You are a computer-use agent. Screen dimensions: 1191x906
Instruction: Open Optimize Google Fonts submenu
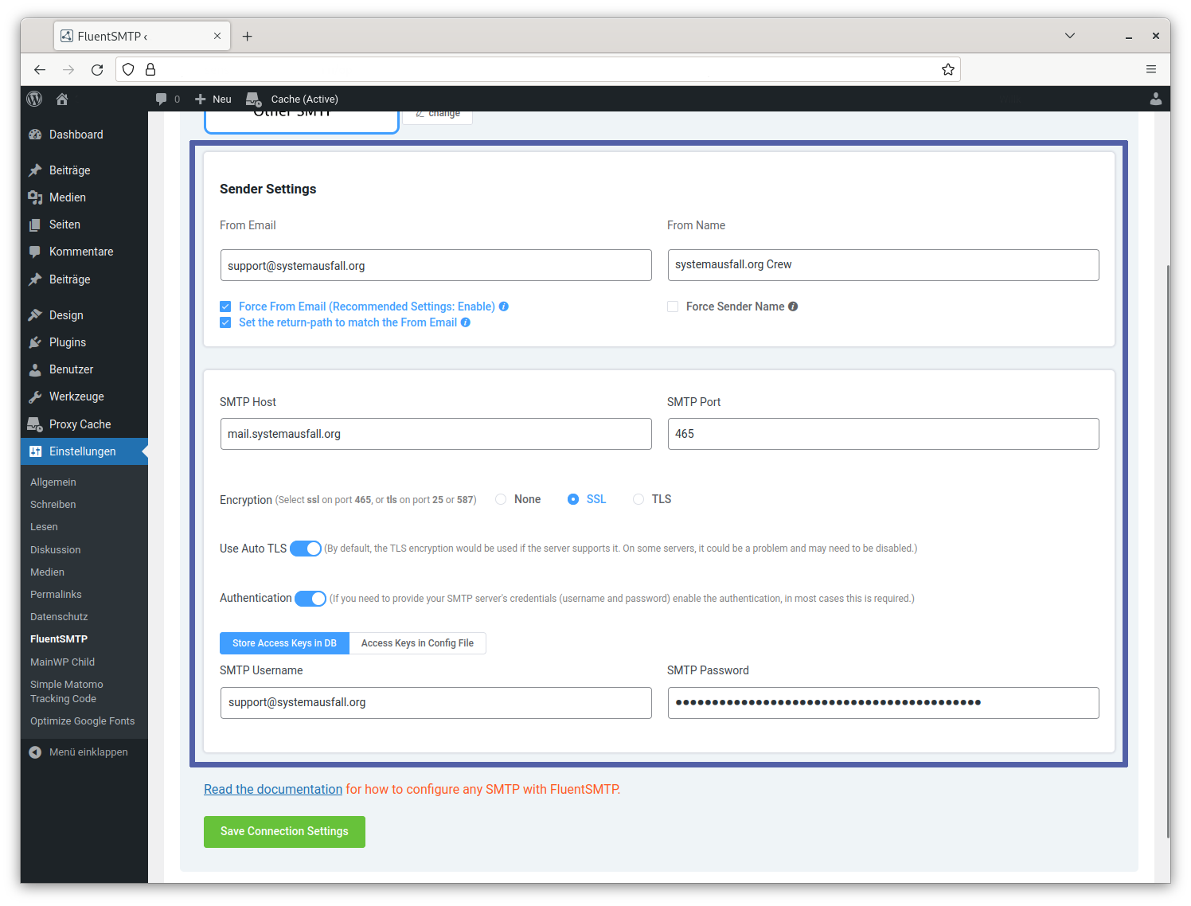[83, 721]
